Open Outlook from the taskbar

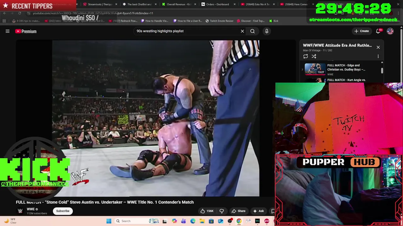click(x=220, y=221)
